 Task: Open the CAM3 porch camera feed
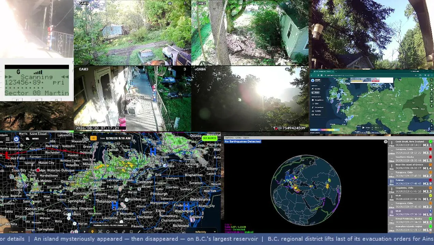133,98
